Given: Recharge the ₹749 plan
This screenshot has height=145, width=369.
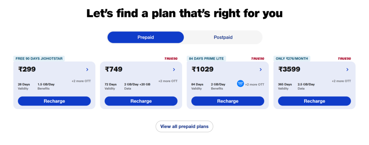Looking at the screenshot, I should pyautogui.click(x=141, y=101).
